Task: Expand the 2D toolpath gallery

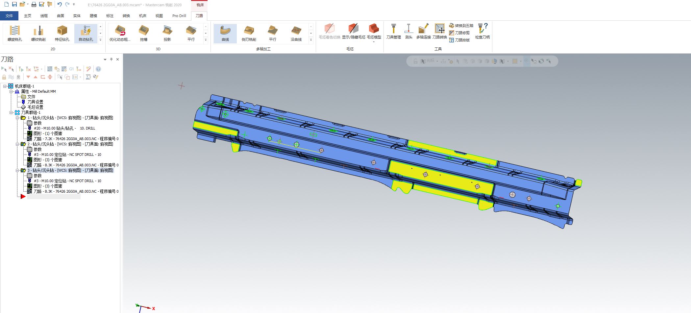Action: [101, 40]
